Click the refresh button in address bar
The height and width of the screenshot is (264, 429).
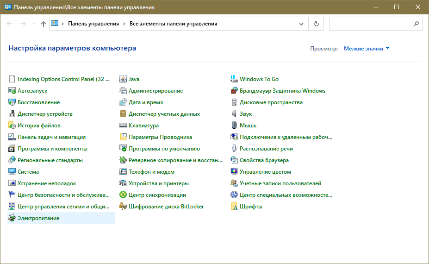(x=317, y=24)
